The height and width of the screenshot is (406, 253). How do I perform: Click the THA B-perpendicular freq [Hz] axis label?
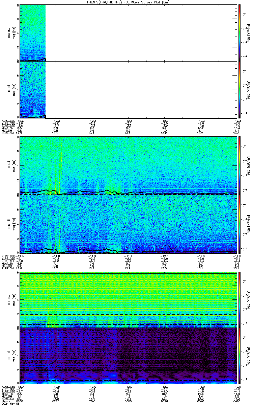coord(13,33)
